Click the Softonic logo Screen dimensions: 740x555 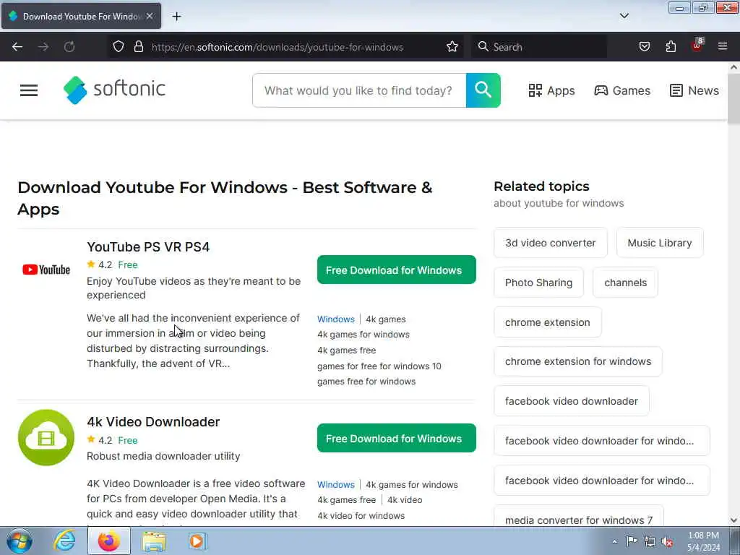click(114, 90)
